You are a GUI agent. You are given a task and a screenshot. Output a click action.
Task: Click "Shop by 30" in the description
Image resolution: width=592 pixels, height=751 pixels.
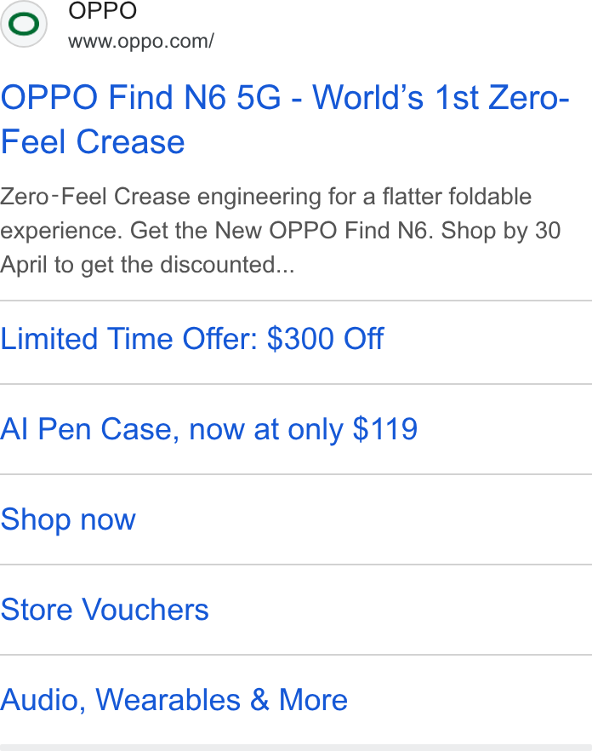pos(501,231)
